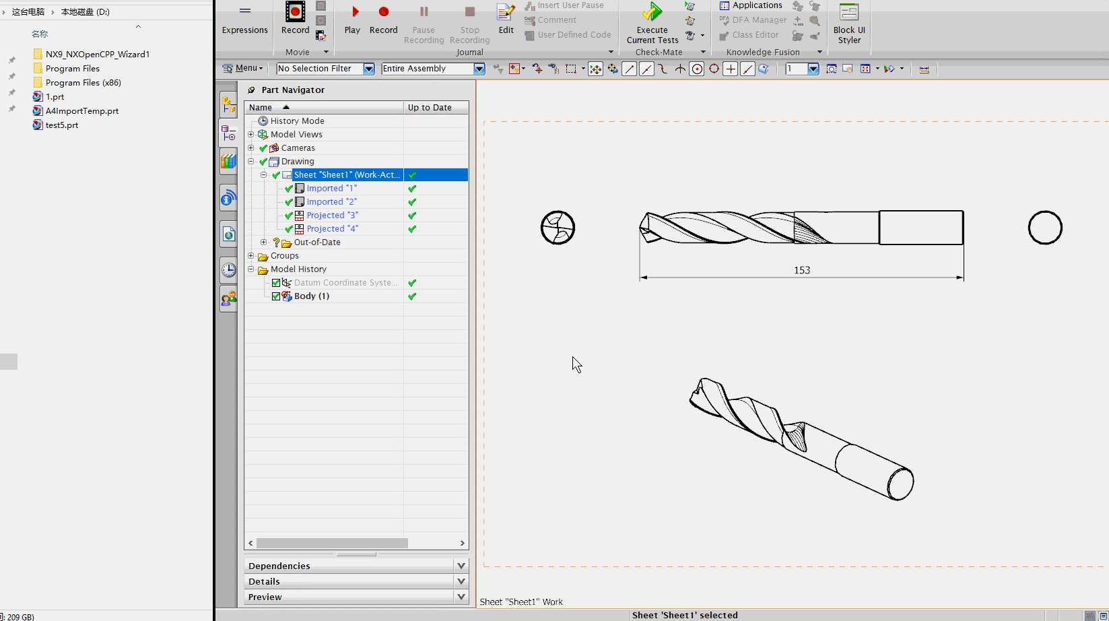Image resolution: width=1109 pixels, height=621 pixels.
Task: Open Reuse Library books sidebar tab
Action: point(229,162)
